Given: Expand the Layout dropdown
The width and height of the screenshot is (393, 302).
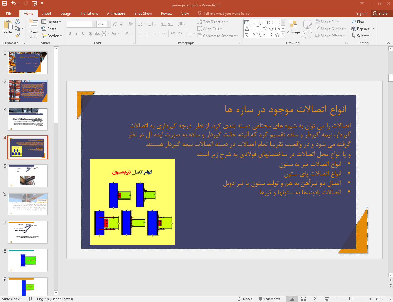Looking at the screenshot, I should click(x=52, y=22).
